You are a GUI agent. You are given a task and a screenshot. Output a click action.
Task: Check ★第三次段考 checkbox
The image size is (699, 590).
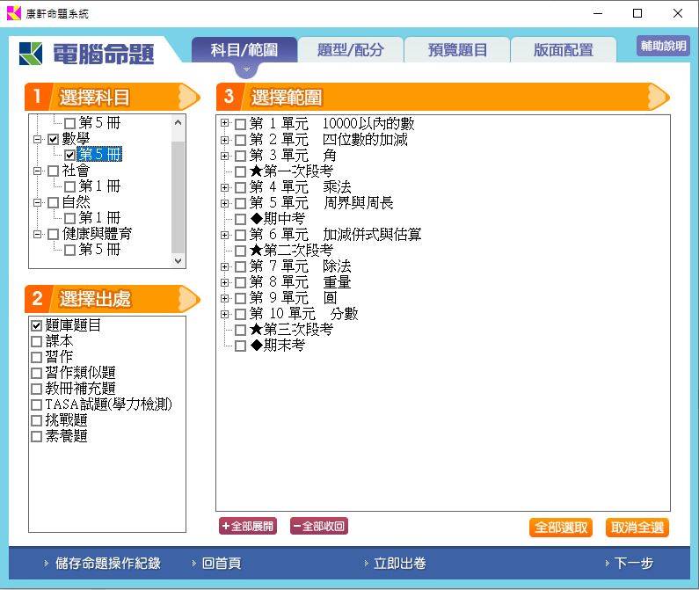(x=240, y=330)
